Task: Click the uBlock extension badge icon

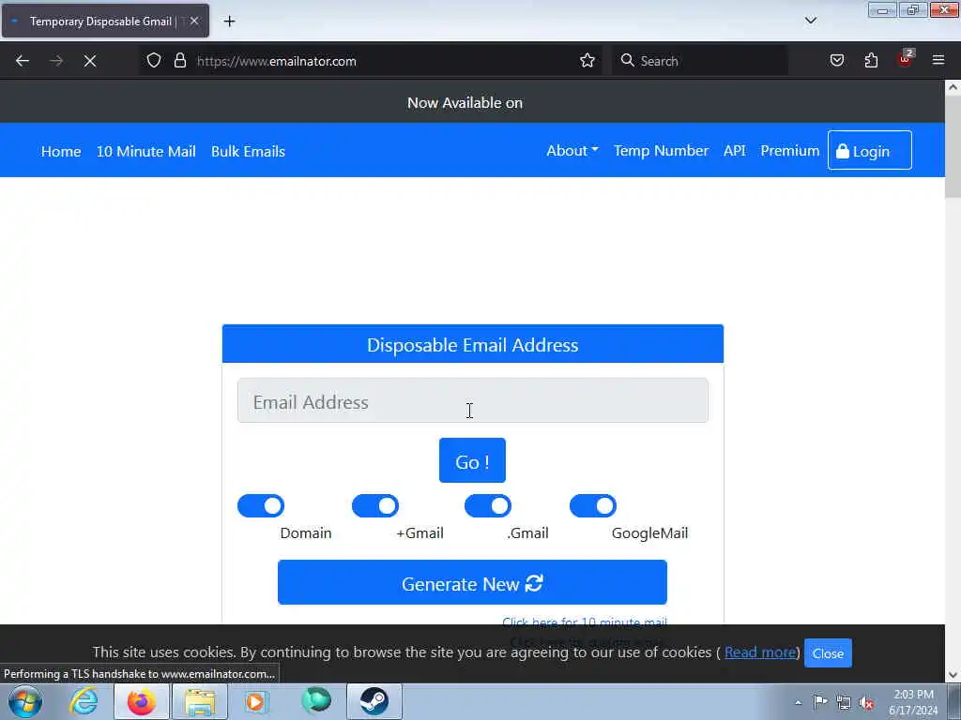Action: click(x=906, y=59)
